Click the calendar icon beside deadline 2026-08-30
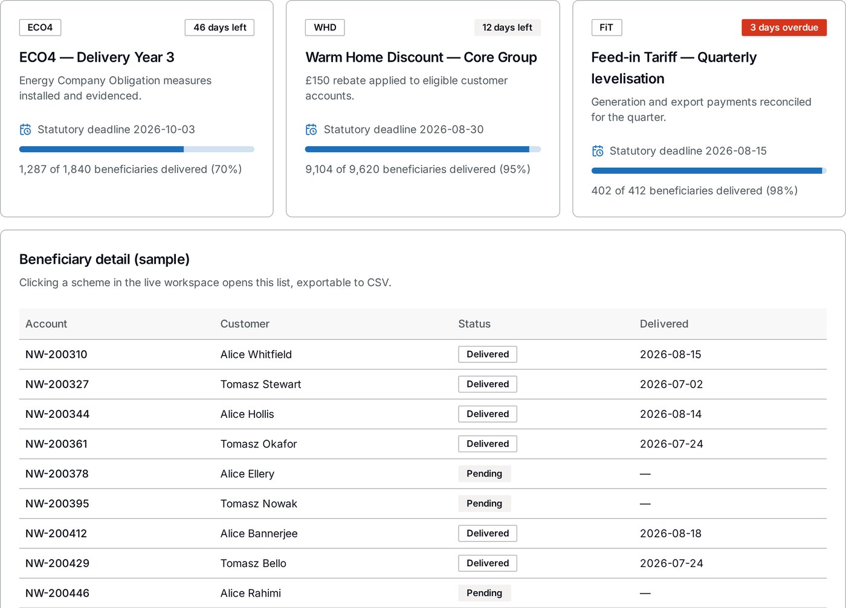 (311, 130)
